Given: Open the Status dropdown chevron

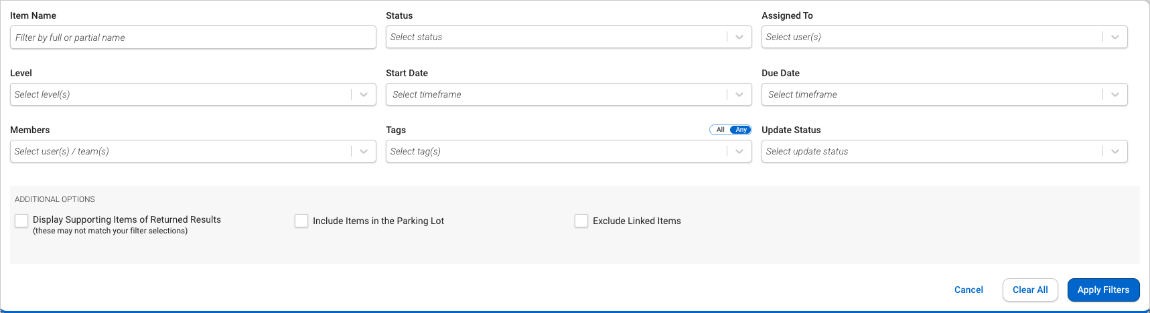Looking at the screenshot, I should (739, 37).
